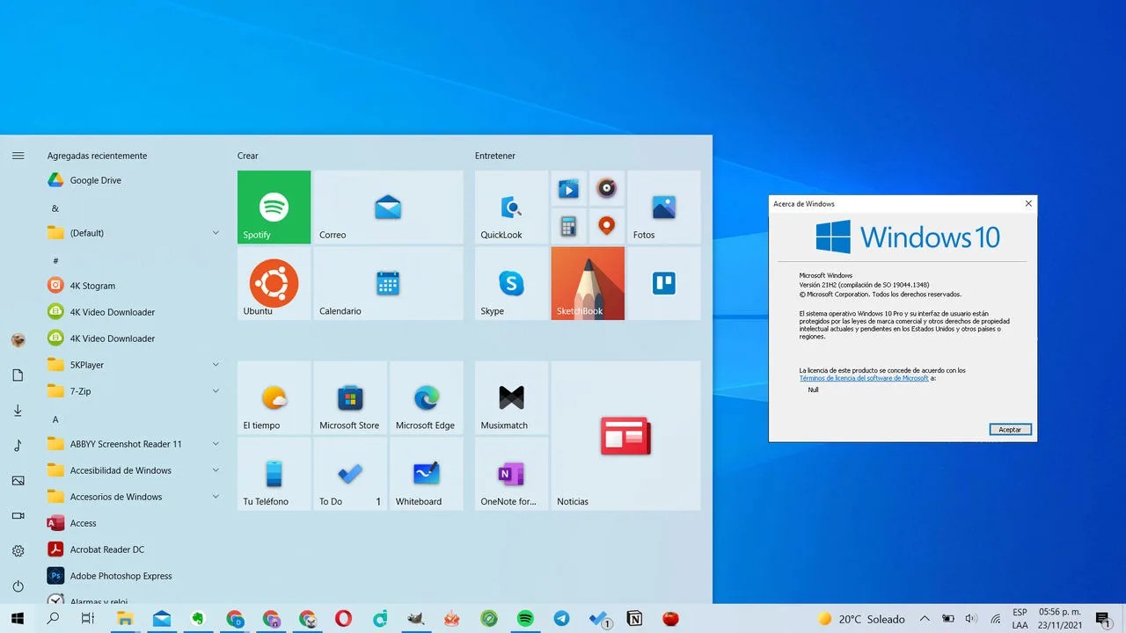The height and width of the screenshot is (633, 1126).
Task: Expand the (Default) folder
Action: (x=134, y=233)
